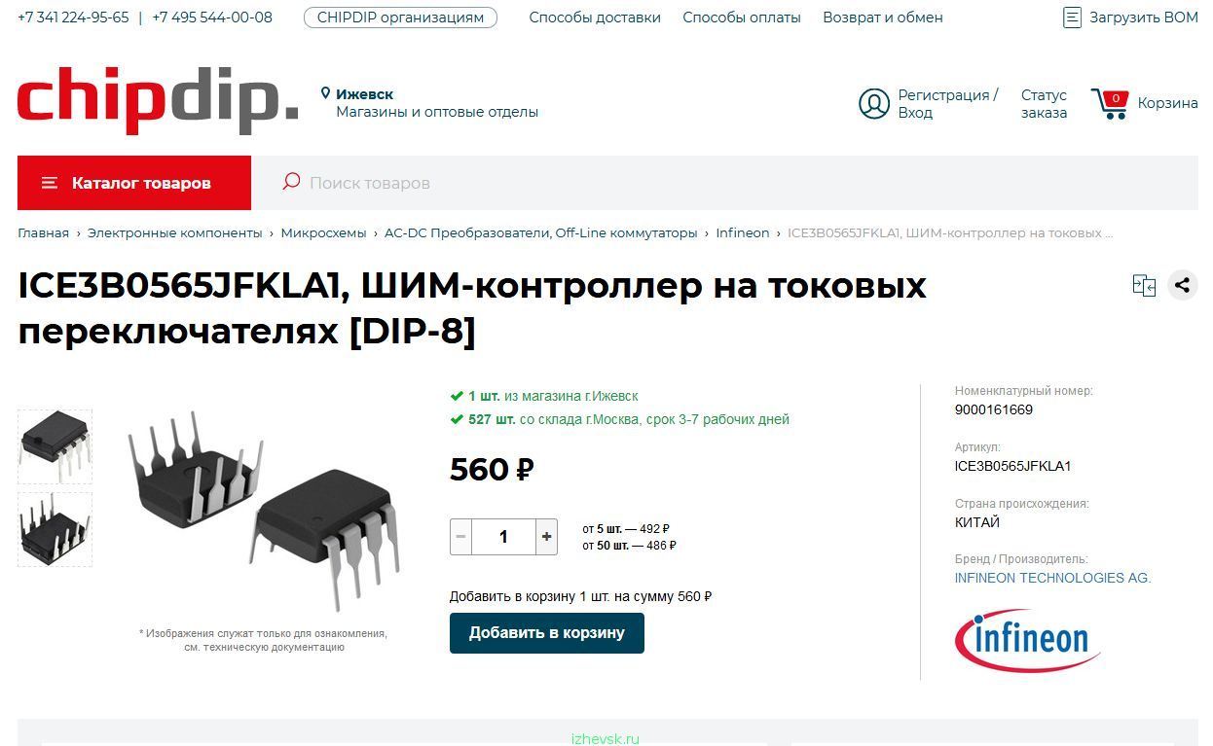Click Микросхемы breadcrumb link
The width and height of the screenshot is (1213, 746).
(x=323, y=233)
